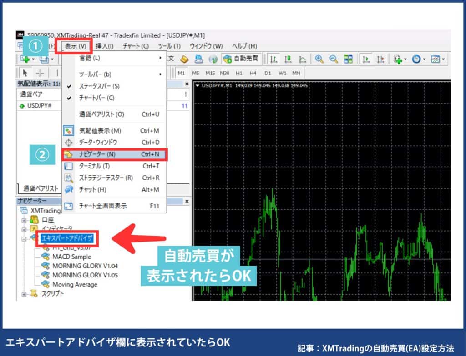This screenshot has width=466, height=356.
Task: Launch MetaEditor via the yellow book icon
Action: (x=184, y=59)
